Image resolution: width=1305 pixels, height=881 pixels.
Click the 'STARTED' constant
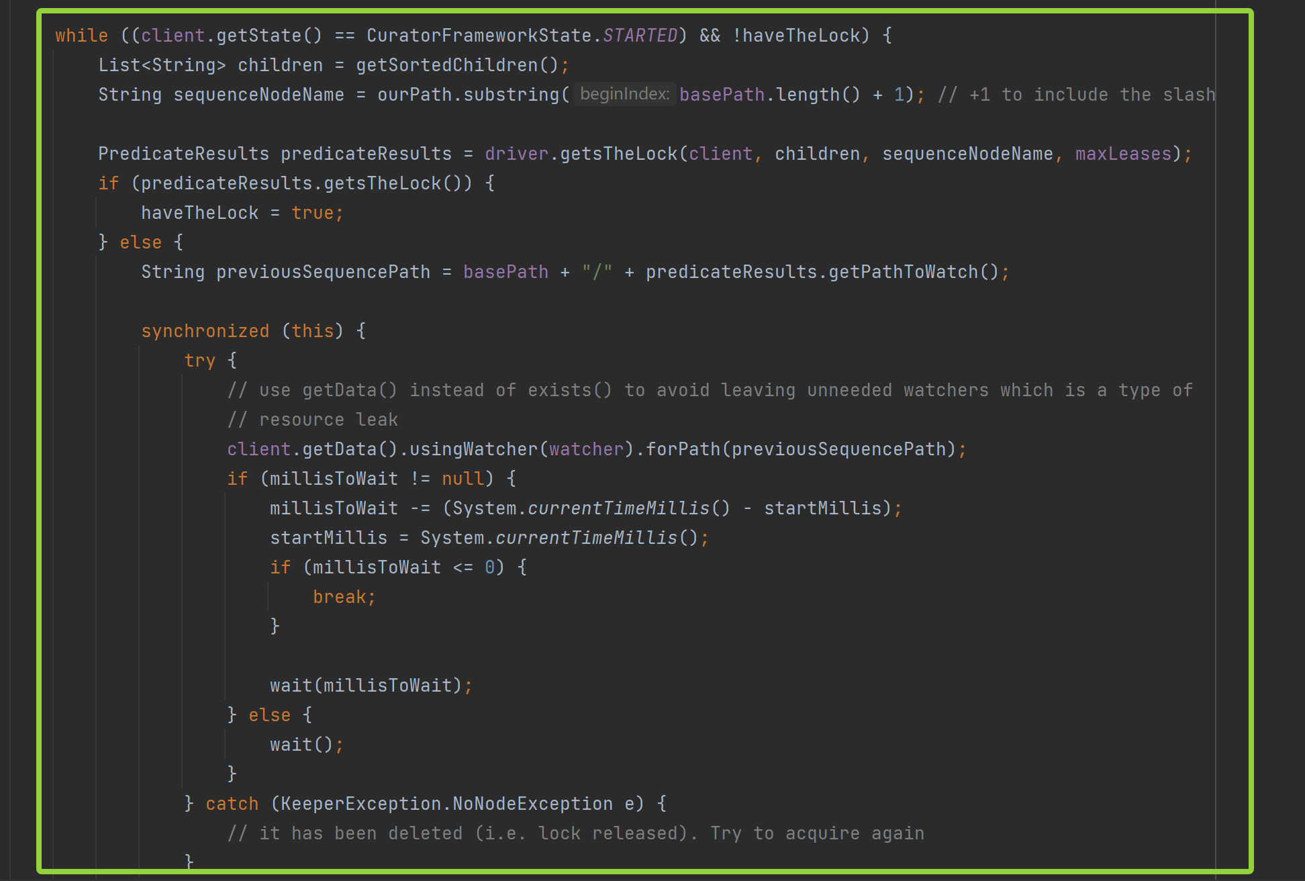[640, 36]
